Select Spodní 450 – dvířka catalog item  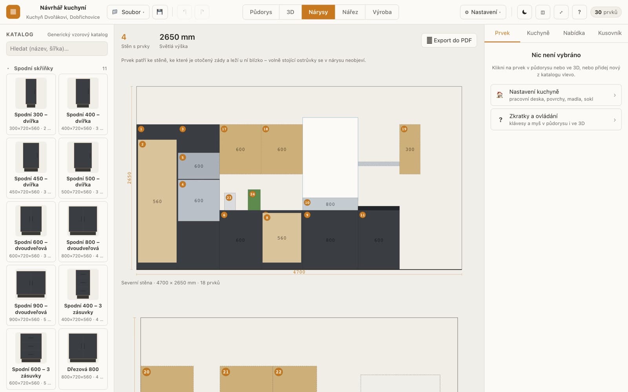click(x=31, y=168)
